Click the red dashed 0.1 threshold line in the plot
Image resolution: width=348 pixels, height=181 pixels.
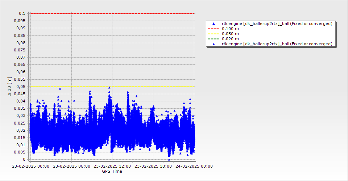tap(112, 13)
